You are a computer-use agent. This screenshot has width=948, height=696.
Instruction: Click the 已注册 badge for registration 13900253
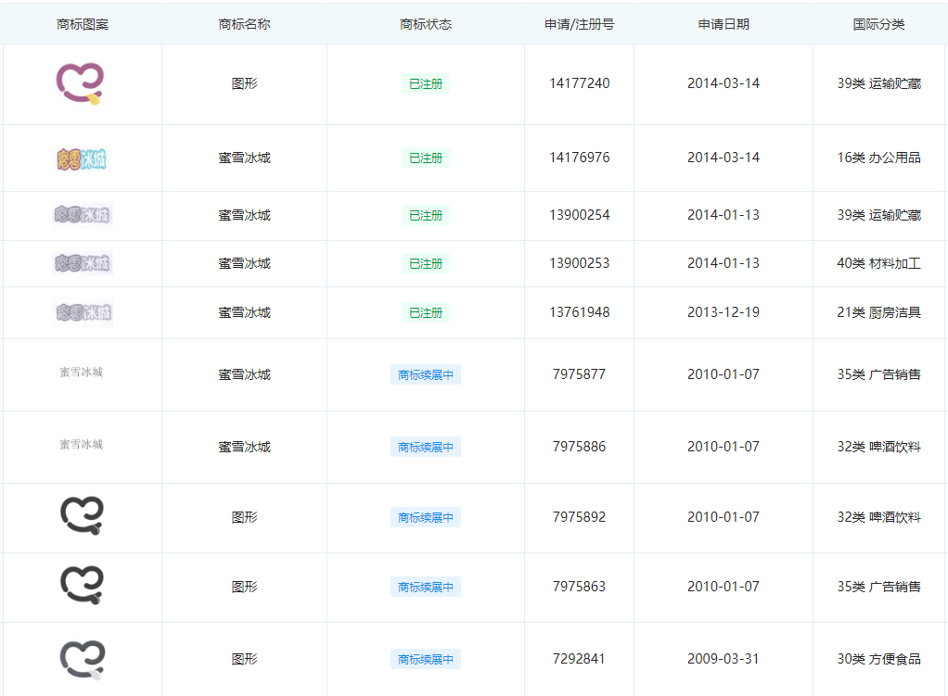coord(426,264)
